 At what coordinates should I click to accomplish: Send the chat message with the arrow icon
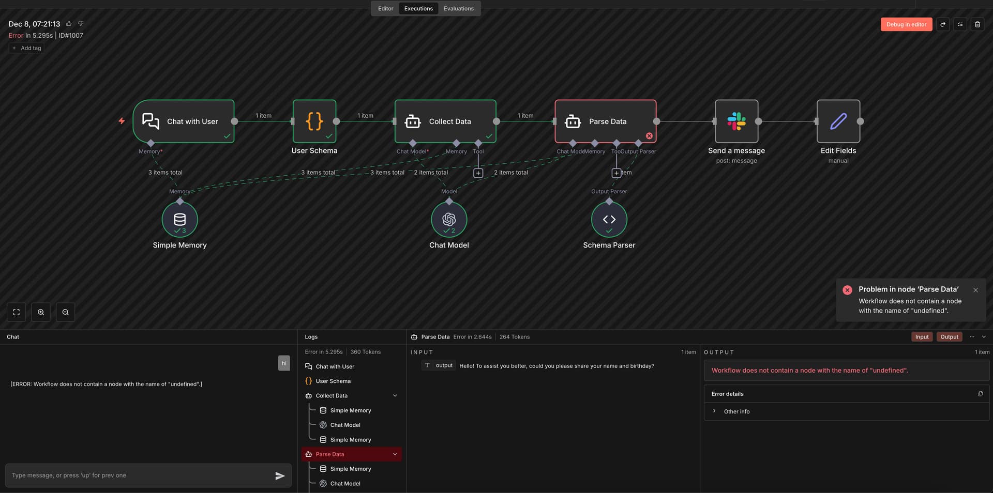click(280, 475)
